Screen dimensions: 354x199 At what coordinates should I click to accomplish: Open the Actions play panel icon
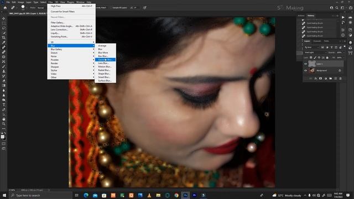coord(343,17)
